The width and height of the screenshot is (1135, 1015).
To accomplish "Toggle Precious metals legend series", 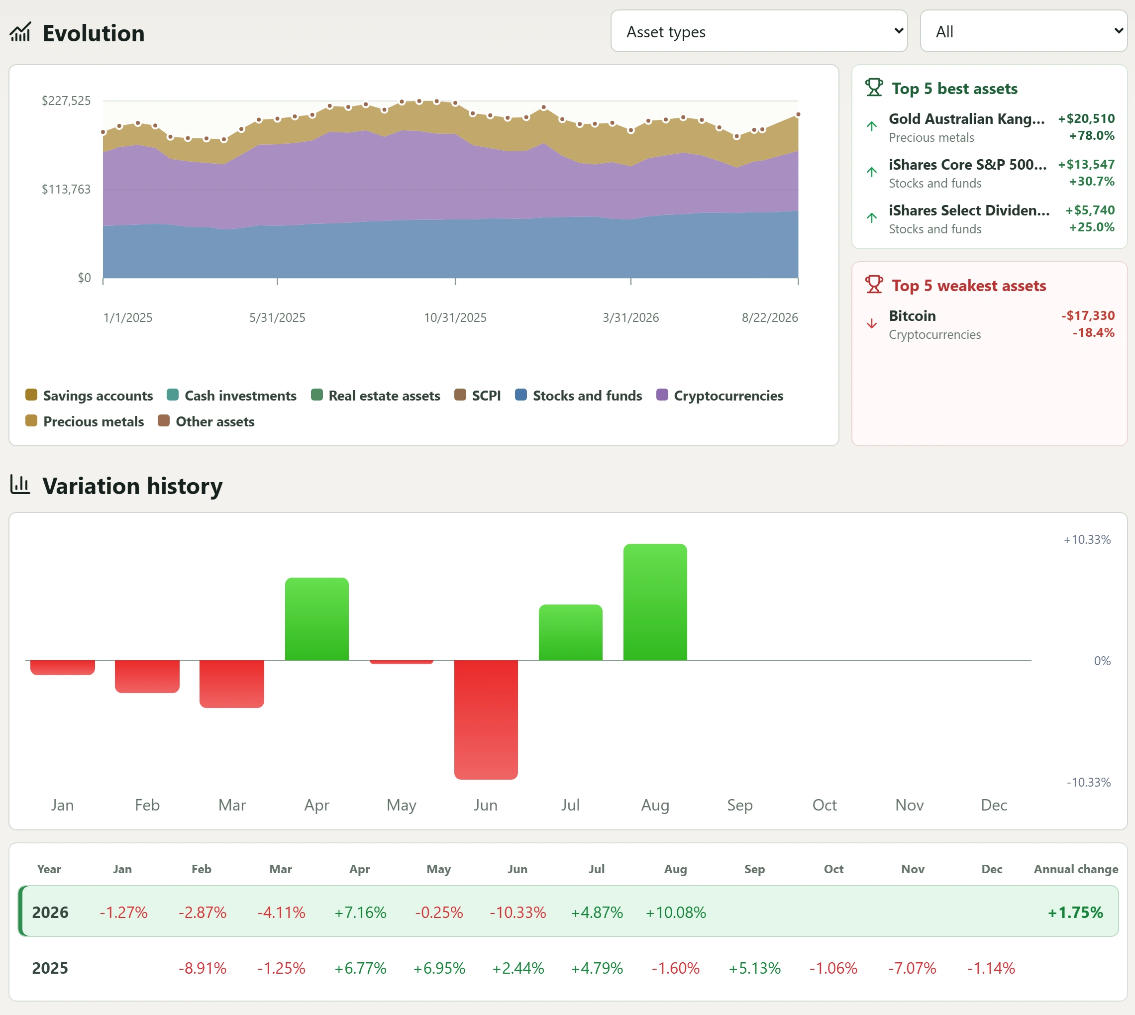I will [85, 421].
